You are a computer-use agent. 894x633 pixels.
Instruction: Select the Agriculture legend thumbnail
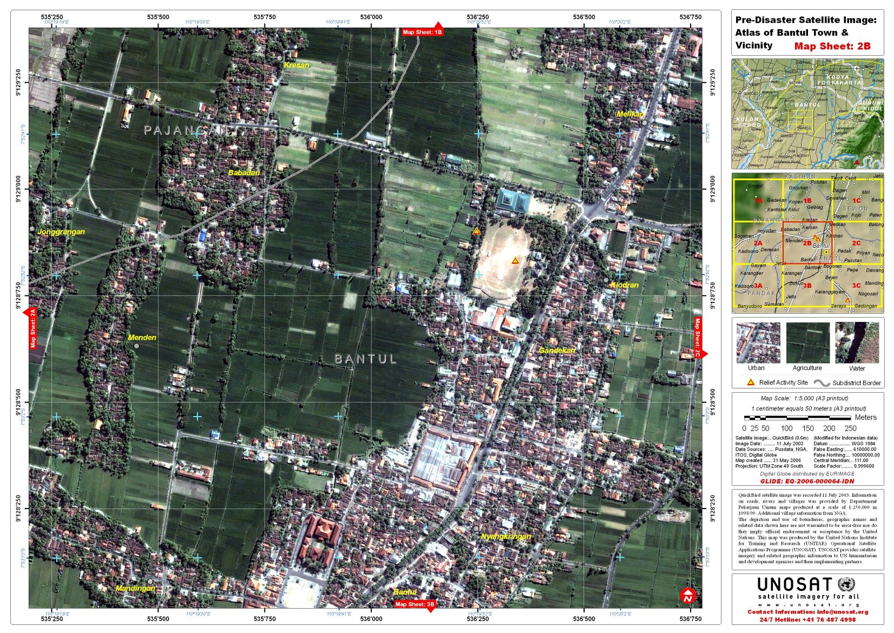tap(807, 343)
